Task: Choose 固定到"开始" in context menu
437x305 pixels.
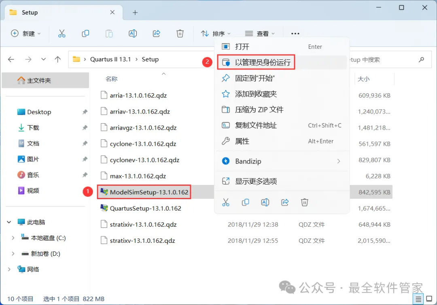Action: point(282,78)
